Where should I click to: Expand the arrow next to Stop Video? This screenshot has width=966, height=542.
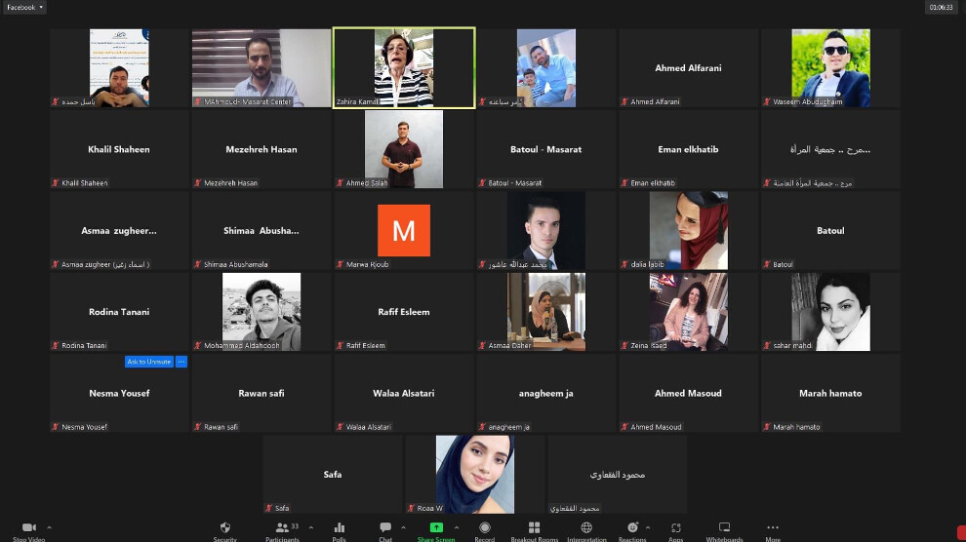tap(49, 527)
